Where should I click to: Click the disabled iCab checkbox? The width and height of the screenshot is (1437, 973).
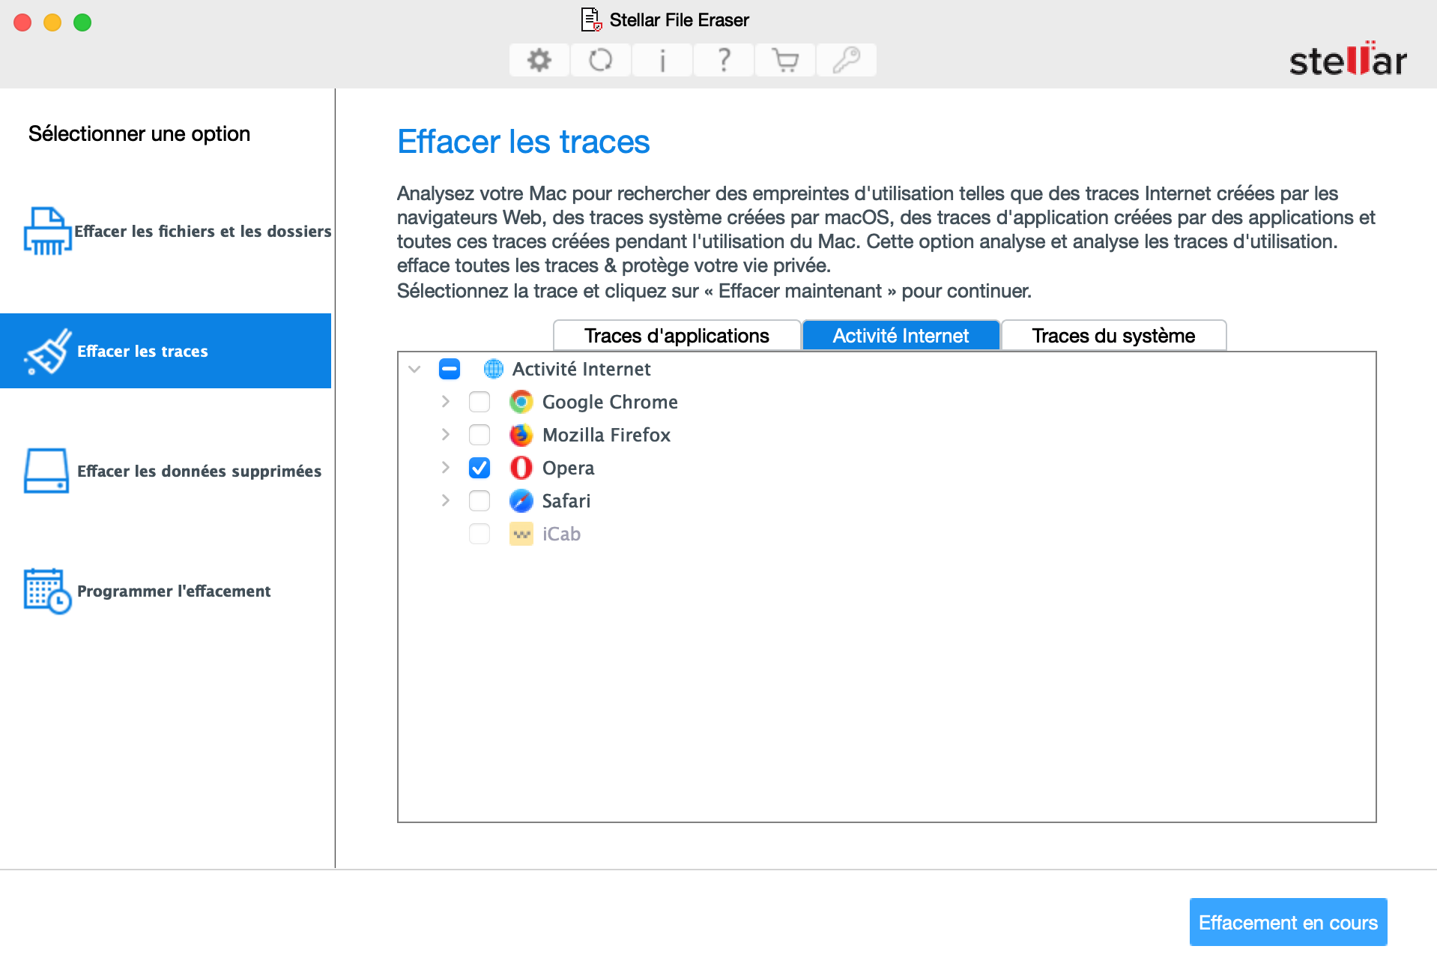[x=479, y=534]
